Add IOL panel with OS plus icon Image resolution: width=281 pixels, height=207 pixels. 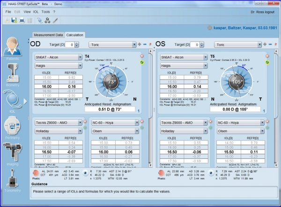[x=265, y=44]
